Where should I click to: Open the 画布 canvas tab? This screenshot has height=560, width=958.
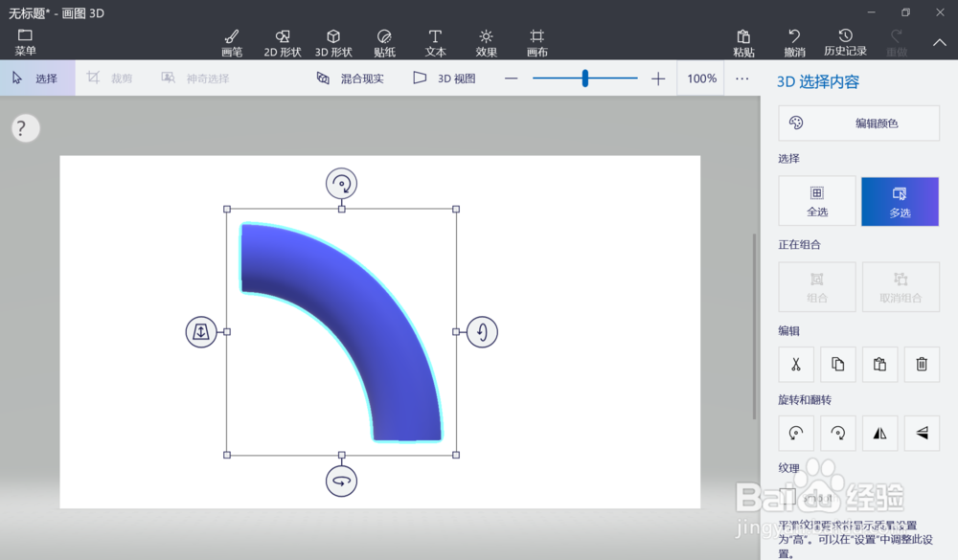tap(537, 43)
